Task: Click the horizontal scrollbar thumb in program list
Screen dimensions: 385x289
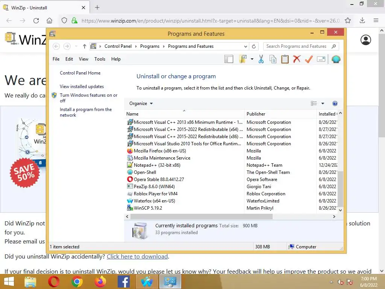Action: 202,216
